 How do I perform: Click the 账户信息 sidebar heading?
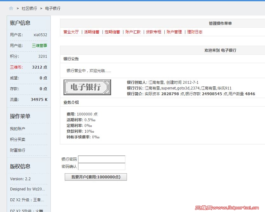20,23
